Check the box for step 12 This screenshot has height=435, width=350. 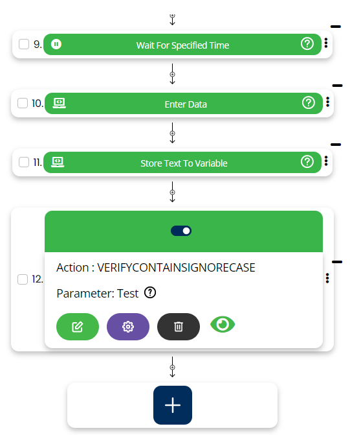(23, 279)
